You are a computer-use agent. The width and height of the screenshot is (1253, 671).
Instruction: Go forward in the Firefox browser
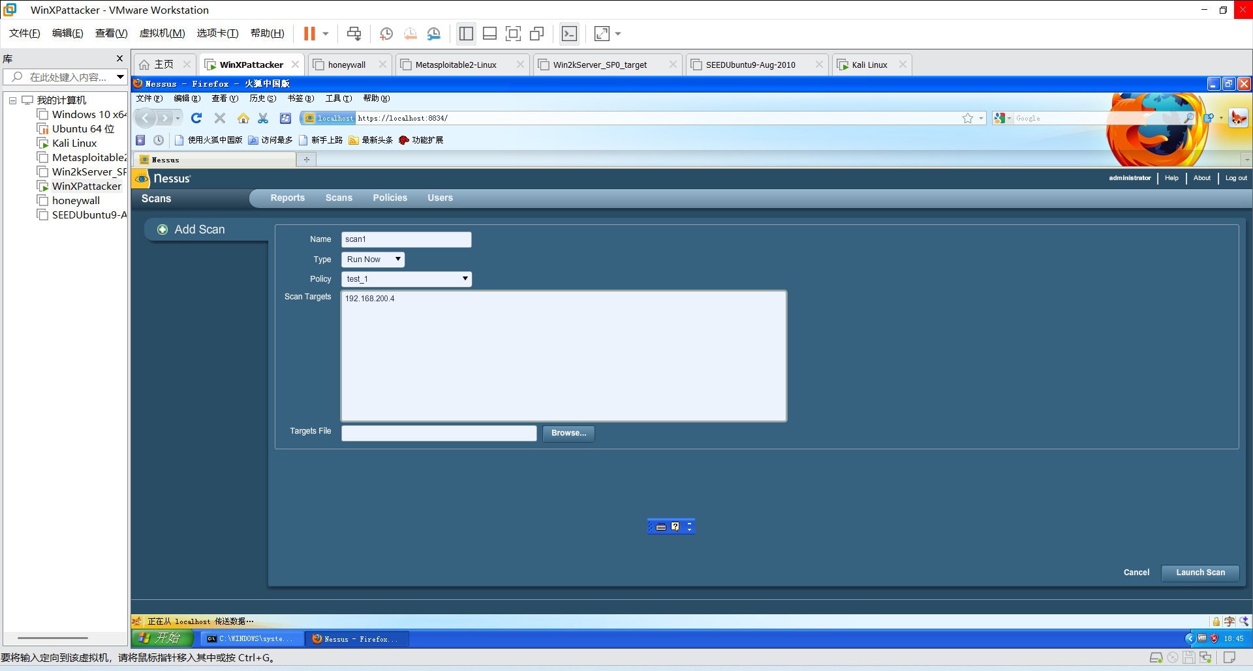click(x=165, y=118)
